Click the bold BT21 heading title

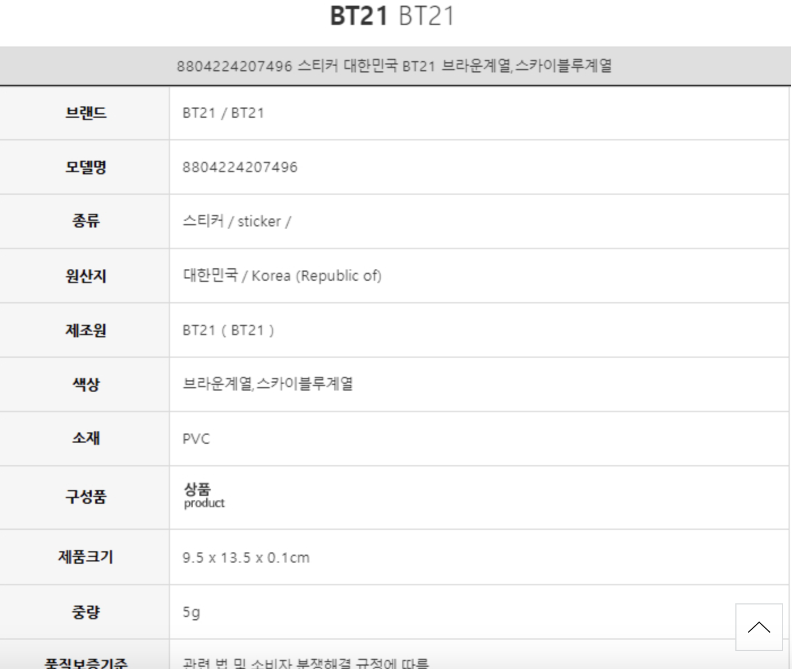click(359, 16)
